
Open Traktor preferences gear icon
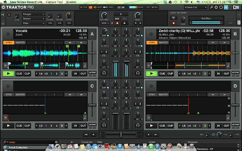point(216,7)
